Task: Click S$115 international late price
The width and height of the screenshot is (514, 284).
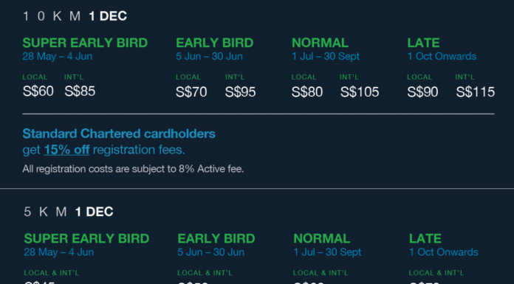Action: 476,92
